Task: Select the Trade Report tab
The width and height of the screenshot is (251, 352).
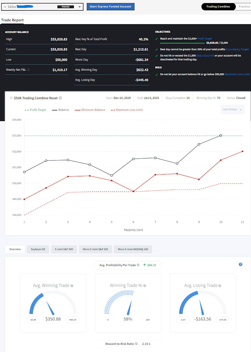Action: 12,20
